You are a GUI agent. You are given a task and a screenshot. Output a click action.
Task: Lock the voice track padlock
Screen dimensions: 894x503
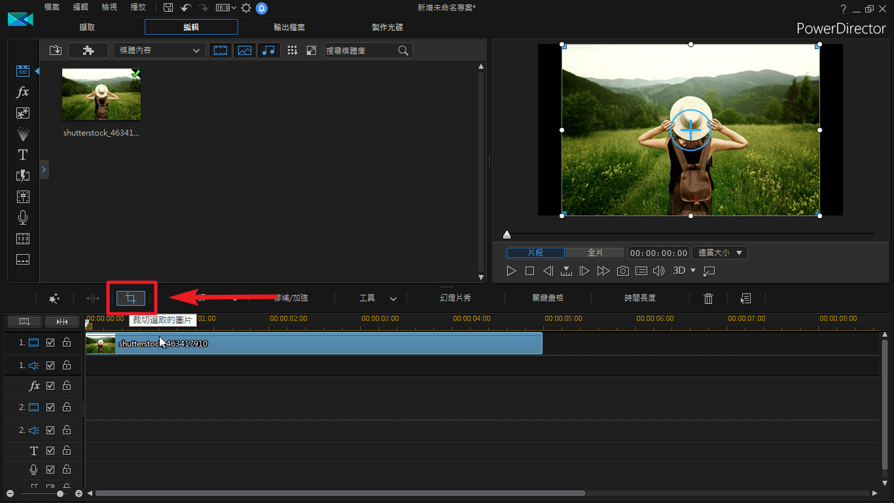(67, 470)
